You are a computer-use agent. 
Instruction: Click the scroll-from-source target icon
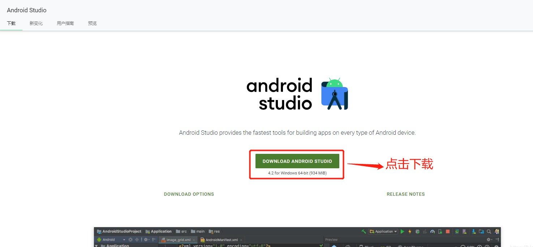click(x=130, y=240)
